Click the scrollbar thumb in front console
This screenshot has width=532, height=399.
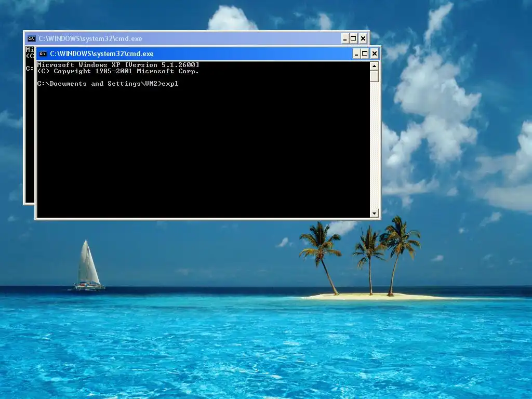tap(374, 76)
